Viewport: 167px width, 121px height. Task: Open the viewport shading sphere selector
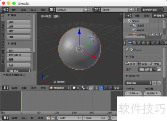click(x=75, y=88)
